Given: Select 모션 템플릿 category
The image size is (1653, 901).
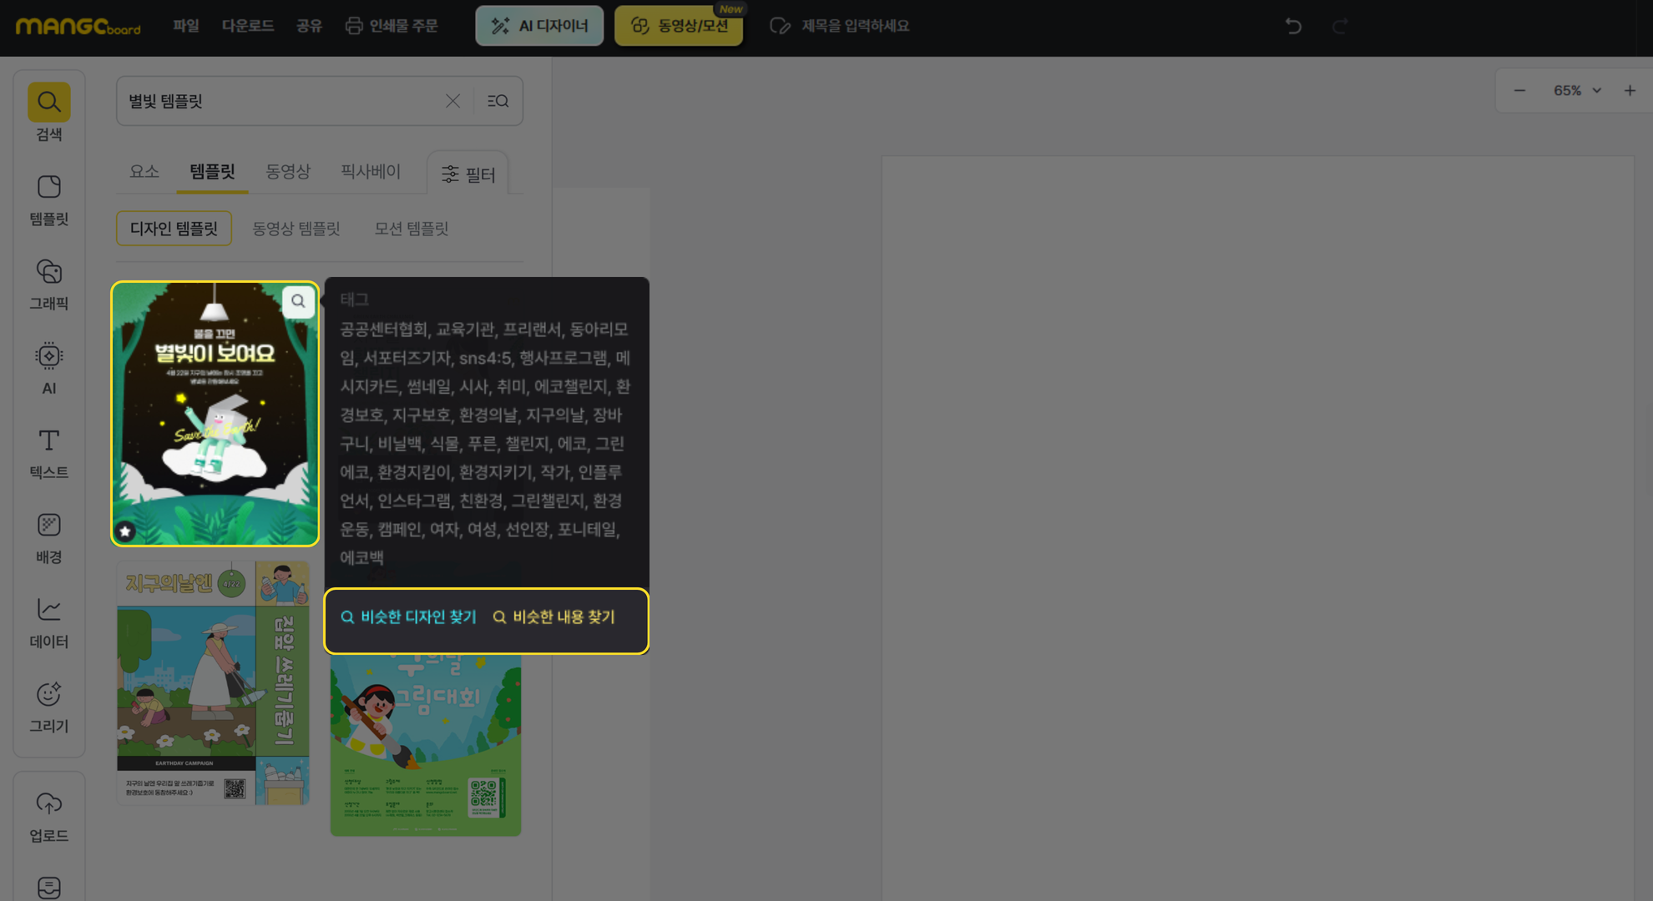Looking at the screenshot, I should tap(412, 229).
